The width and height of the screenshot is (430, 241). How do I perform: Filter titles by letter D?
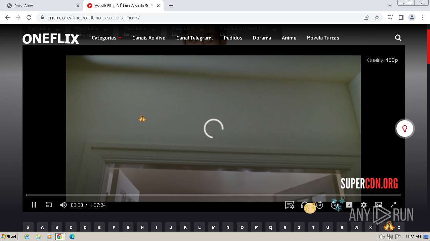[85, 227]
